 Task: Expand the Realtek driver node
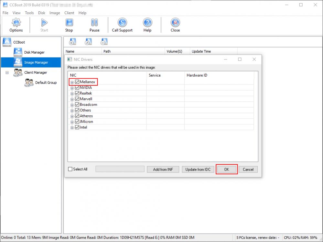[72, 94]
